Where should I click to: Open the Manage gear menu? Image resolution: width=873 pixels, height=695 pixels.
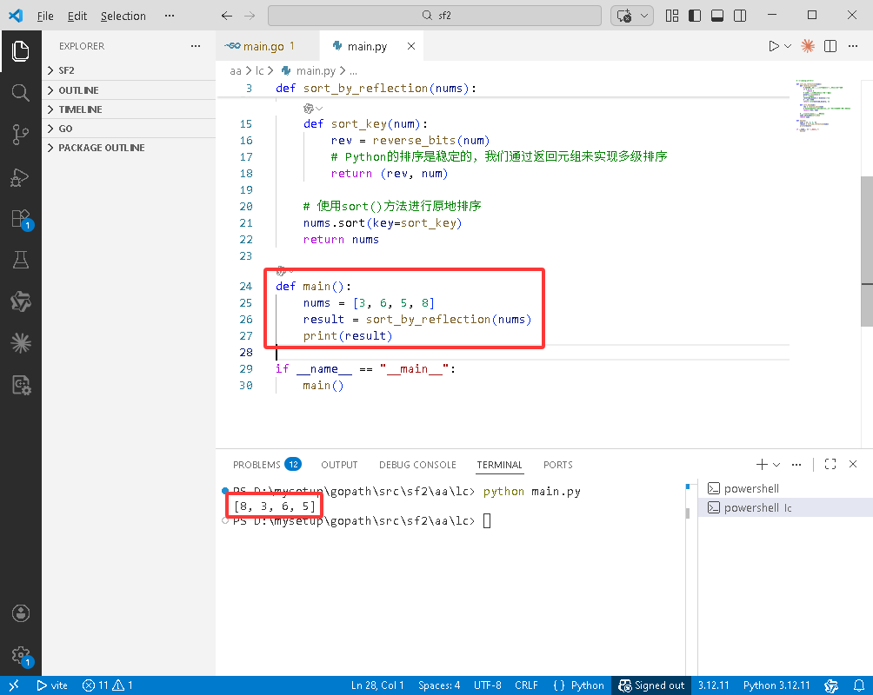pyautogui.click(x=21, y=655)
